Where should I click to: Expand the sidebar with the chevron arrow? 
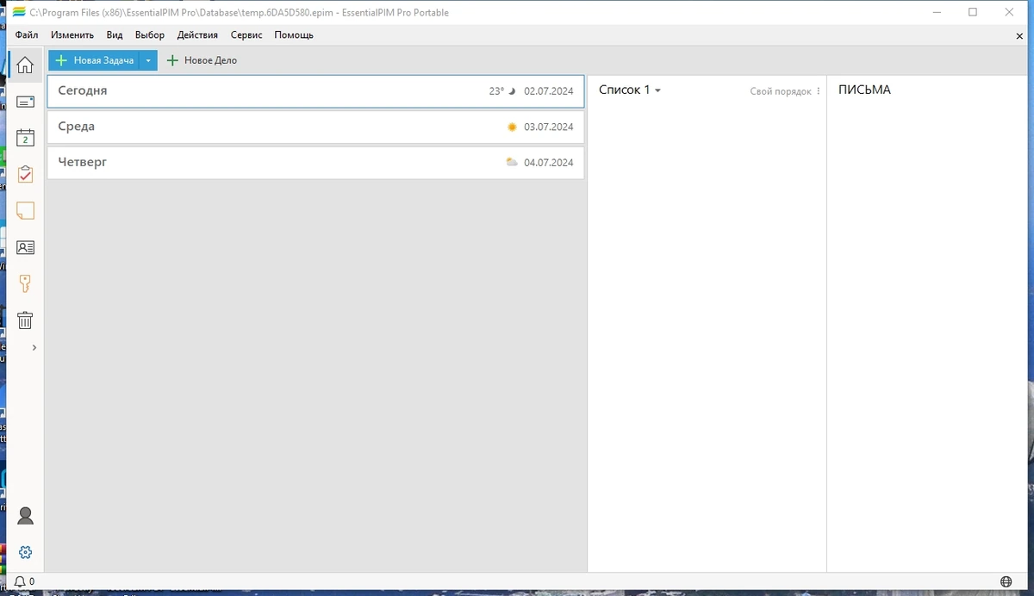point(34,348)
